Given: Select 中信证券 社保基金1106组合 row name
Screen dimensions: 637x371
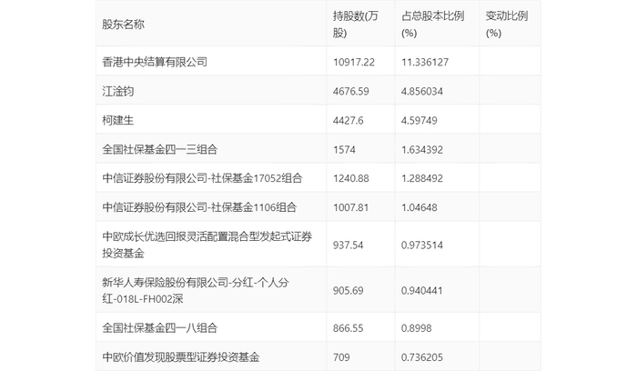Looking at the screenshot, I should 199,207.
